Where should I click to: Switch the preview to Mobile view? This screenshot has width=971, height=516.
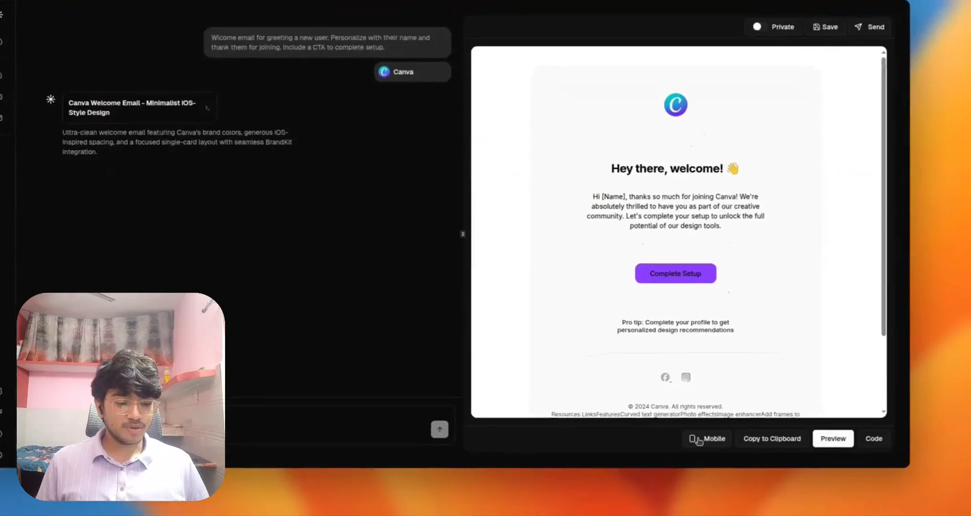click(707, 439)
